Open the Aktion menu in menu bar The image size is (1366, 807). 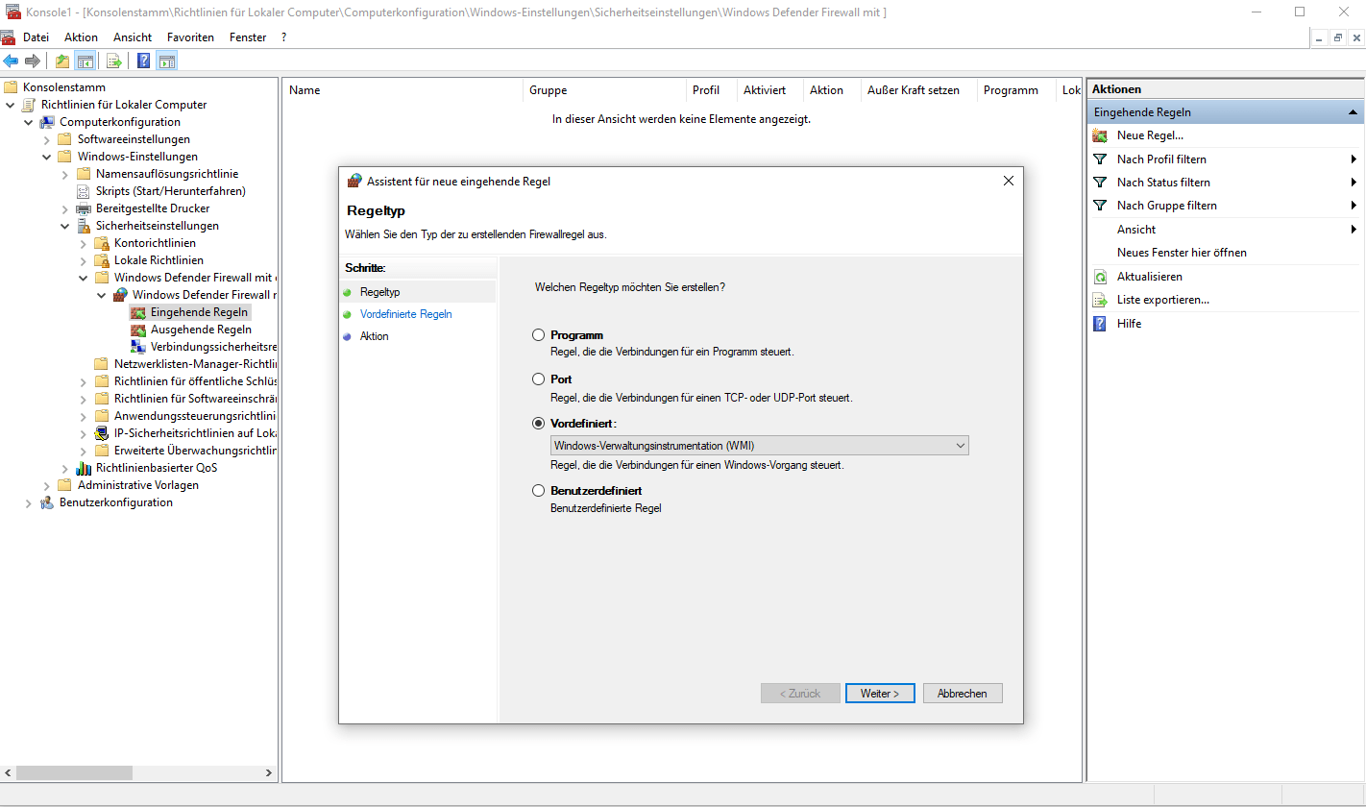click(81, 37)
